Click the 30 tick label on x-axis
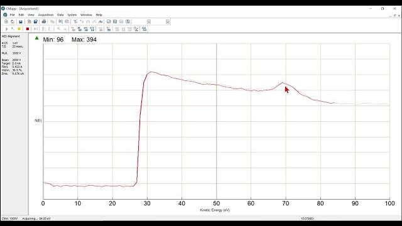This screenshot has width=402, height=226. [147, 203]
